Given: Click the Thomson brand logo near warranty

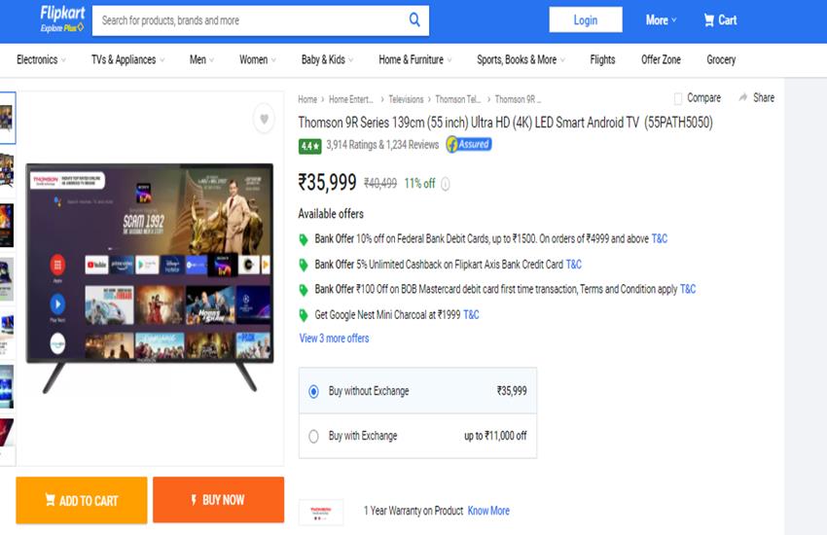Looking at the screenshot, I should pyautogui.click(x=321, y=513).
